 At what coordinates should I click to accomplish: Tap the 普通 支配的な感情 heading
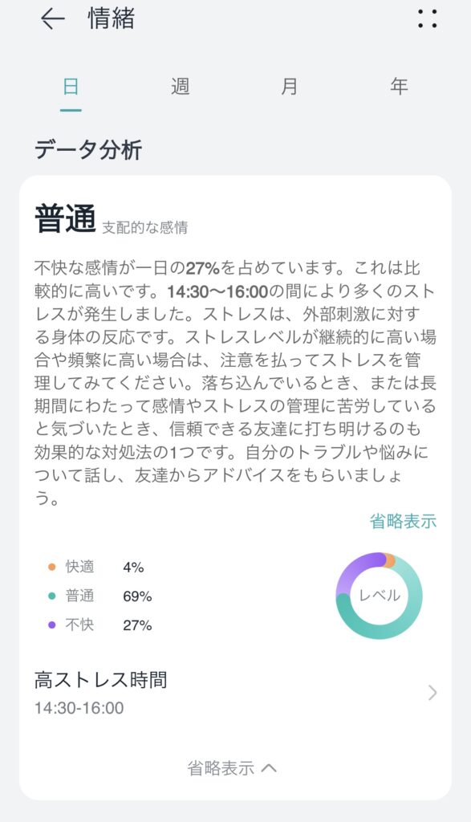tap(111, 219)
